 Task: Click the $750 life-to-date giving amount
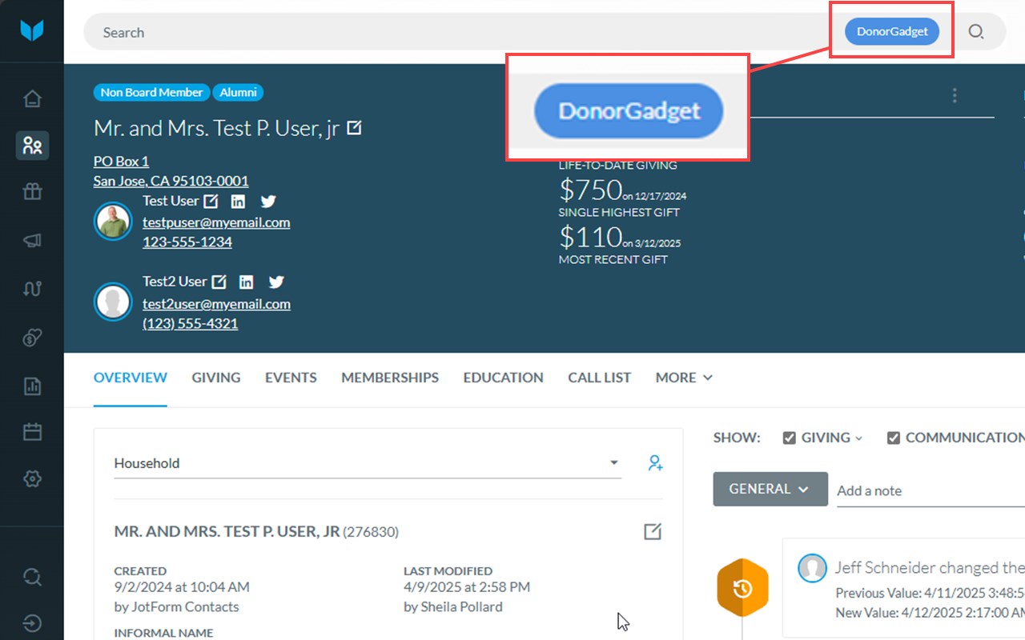(590, 190)
